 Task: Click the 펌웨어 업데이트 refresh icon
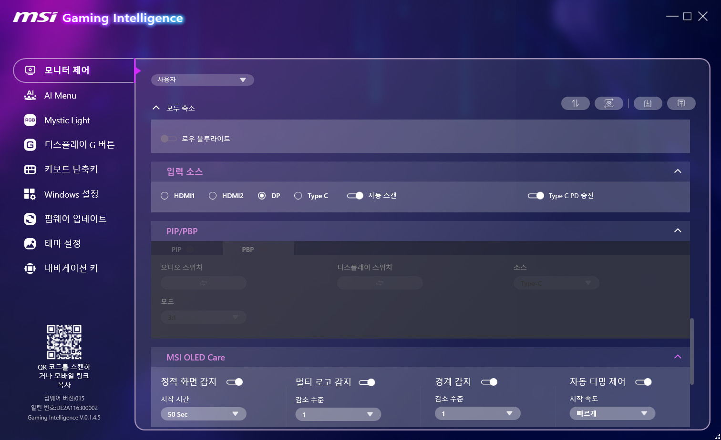[x=30, y=219]
